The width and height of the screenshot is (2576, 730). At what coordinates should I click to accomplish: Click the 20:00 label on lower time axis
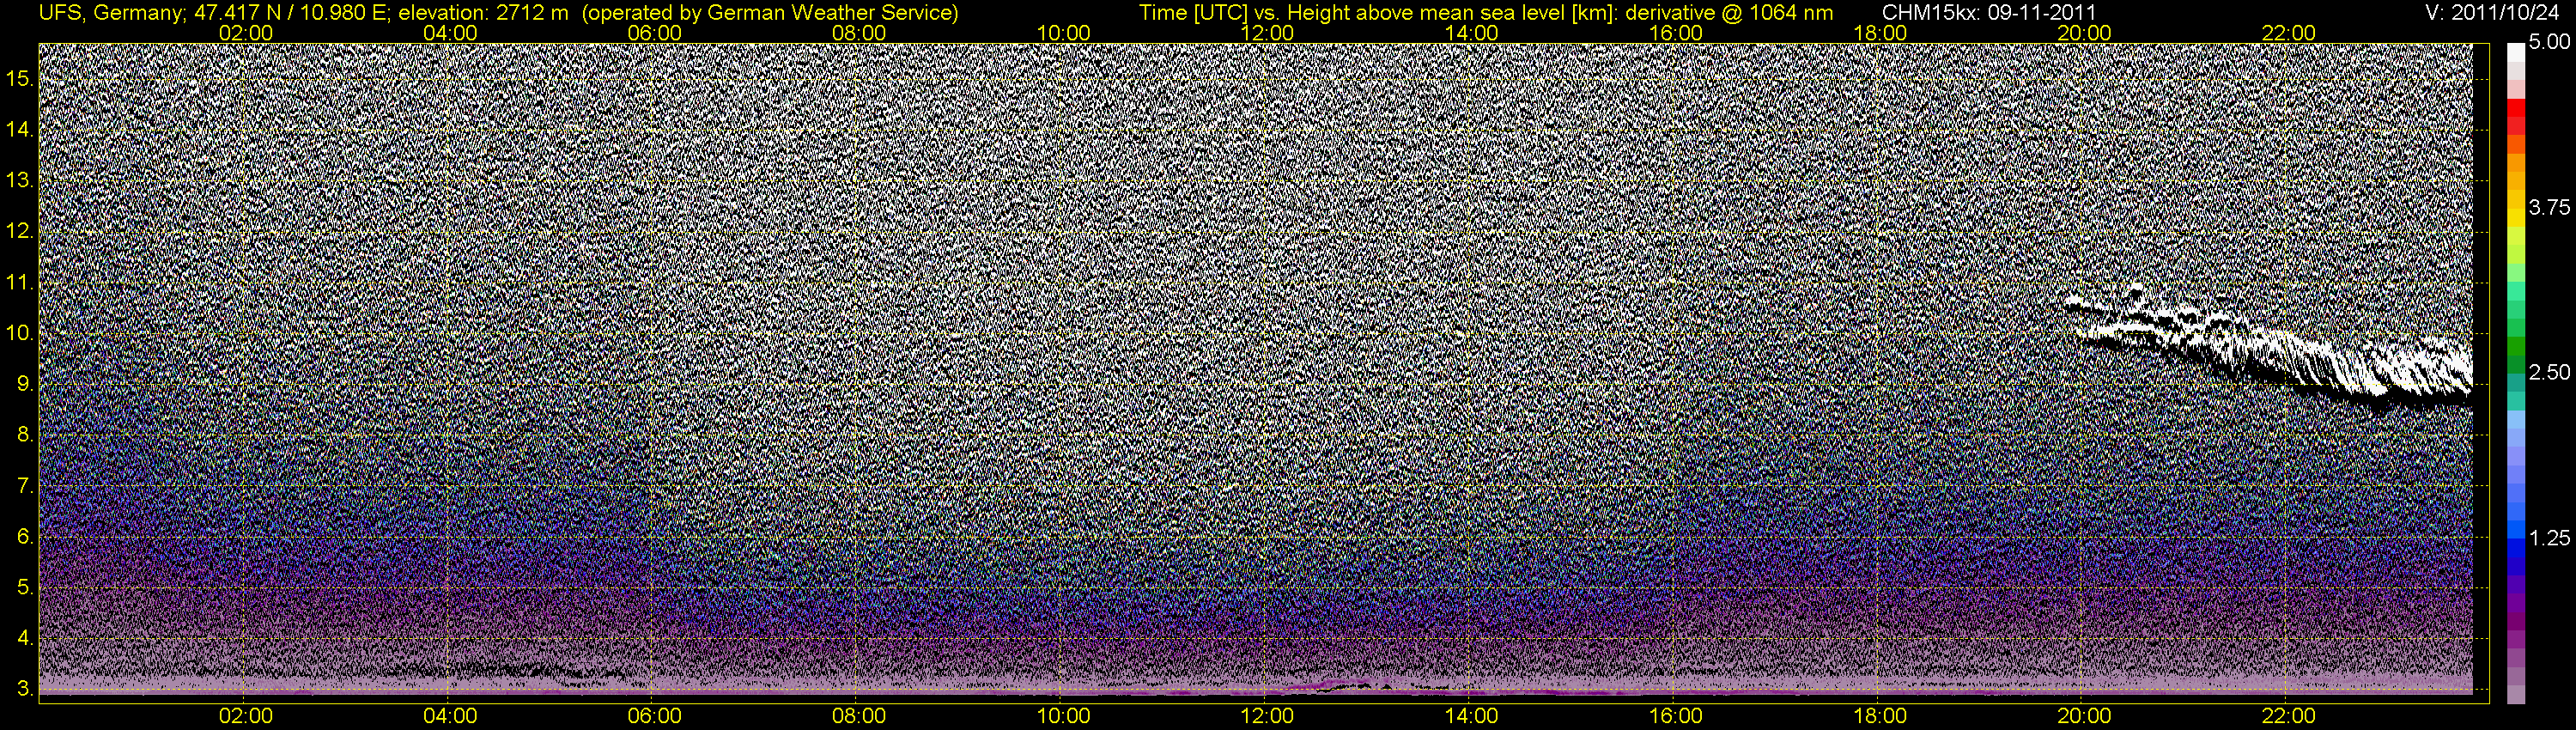point(2084,716)
